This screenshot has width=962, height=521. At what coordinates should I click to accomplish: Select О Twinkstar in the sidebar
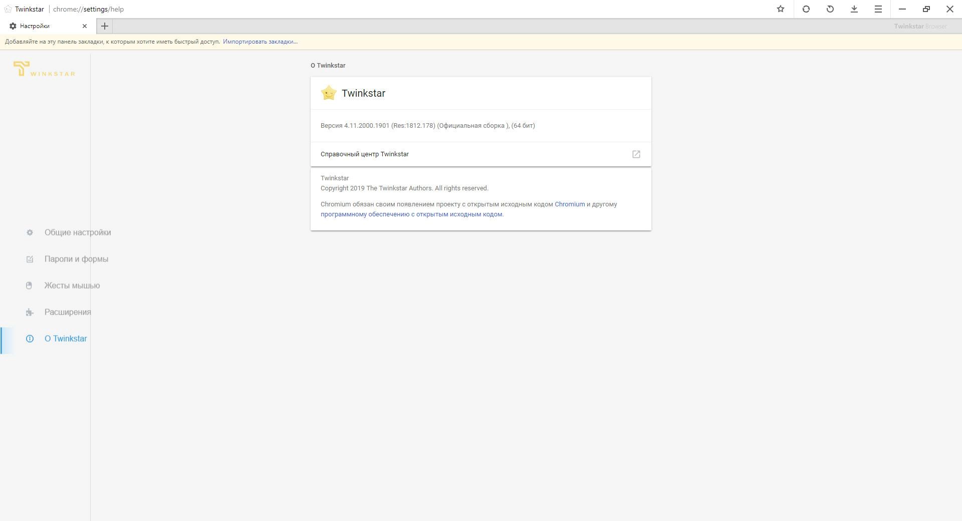[66, 339]
